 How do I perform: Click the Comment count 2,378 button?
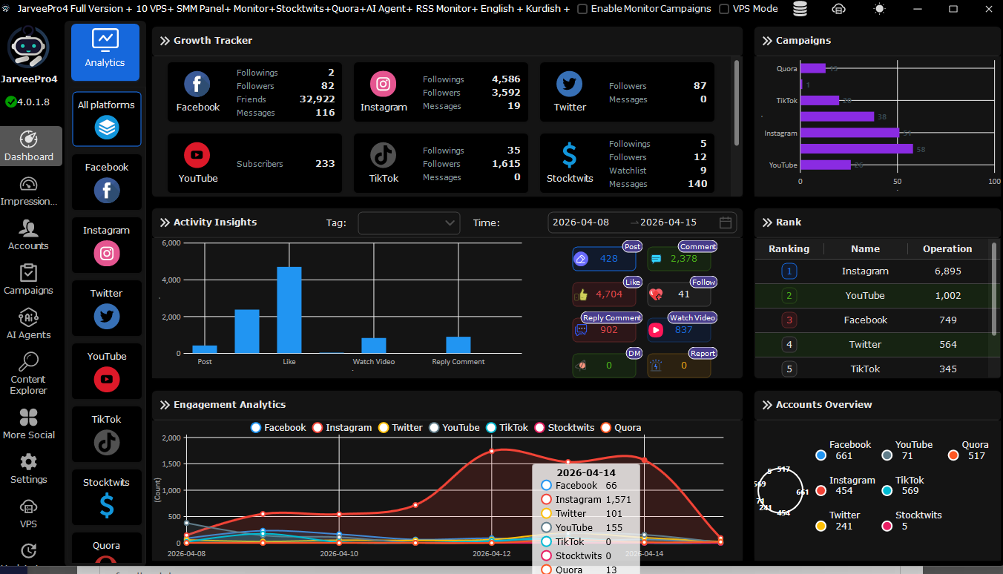pos(679,259)
